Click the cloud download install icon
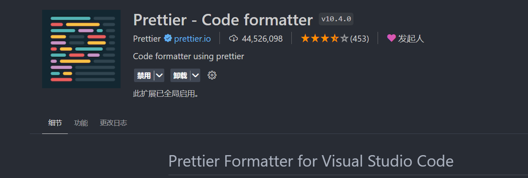The height and width of the screenshot is (178, 528). [x=233, y=39]
